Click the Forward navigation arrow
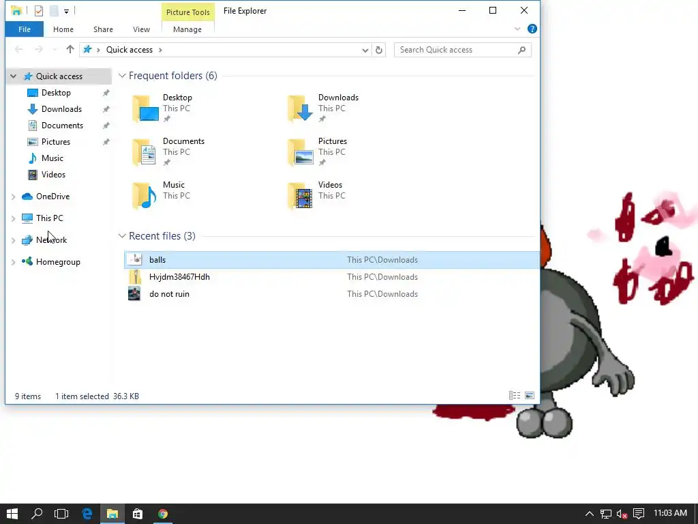 [39, 49]
